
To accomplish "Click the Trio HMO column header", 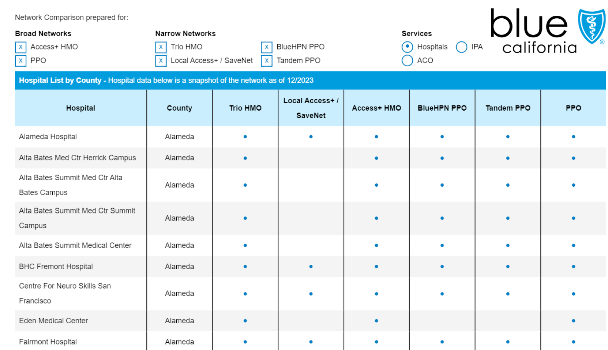I will 245,108.
